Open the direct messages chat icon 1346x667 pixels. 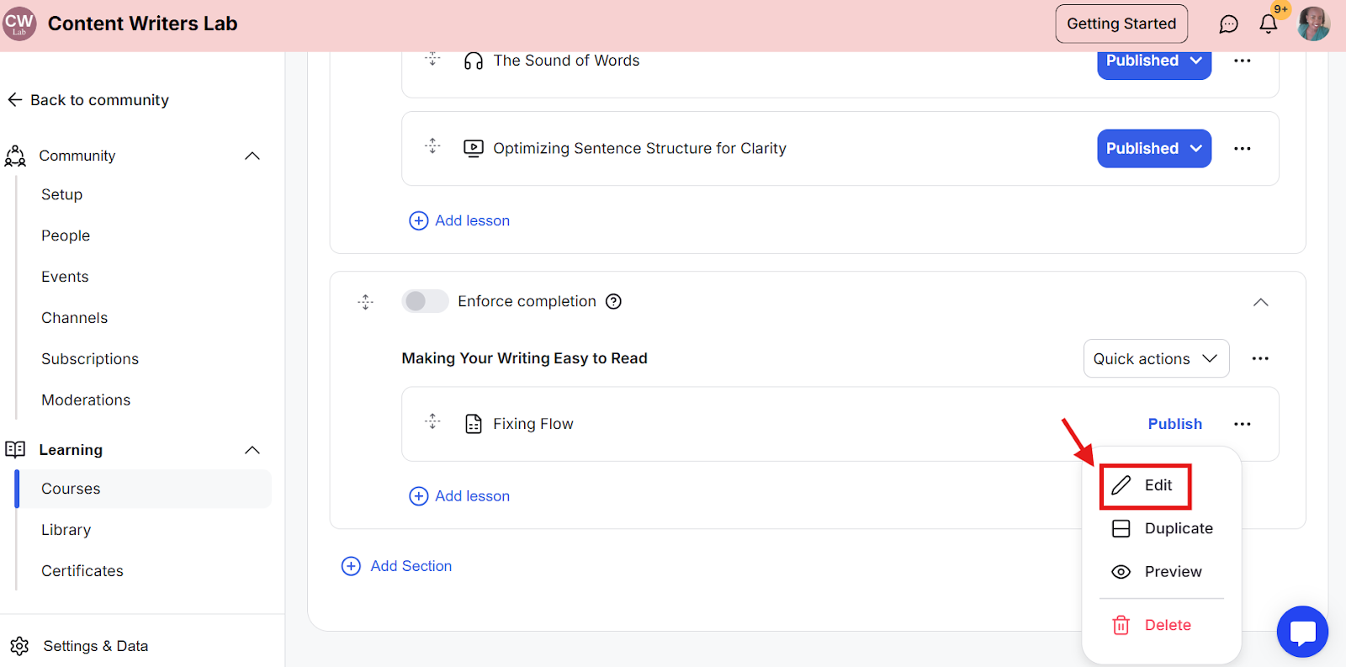pyautogui.click(x=1228, y=24)
